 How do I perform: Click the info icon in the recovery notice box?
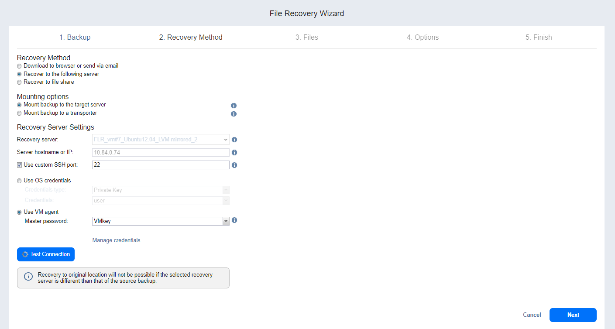pyautogui.click(x=28, y=277)
